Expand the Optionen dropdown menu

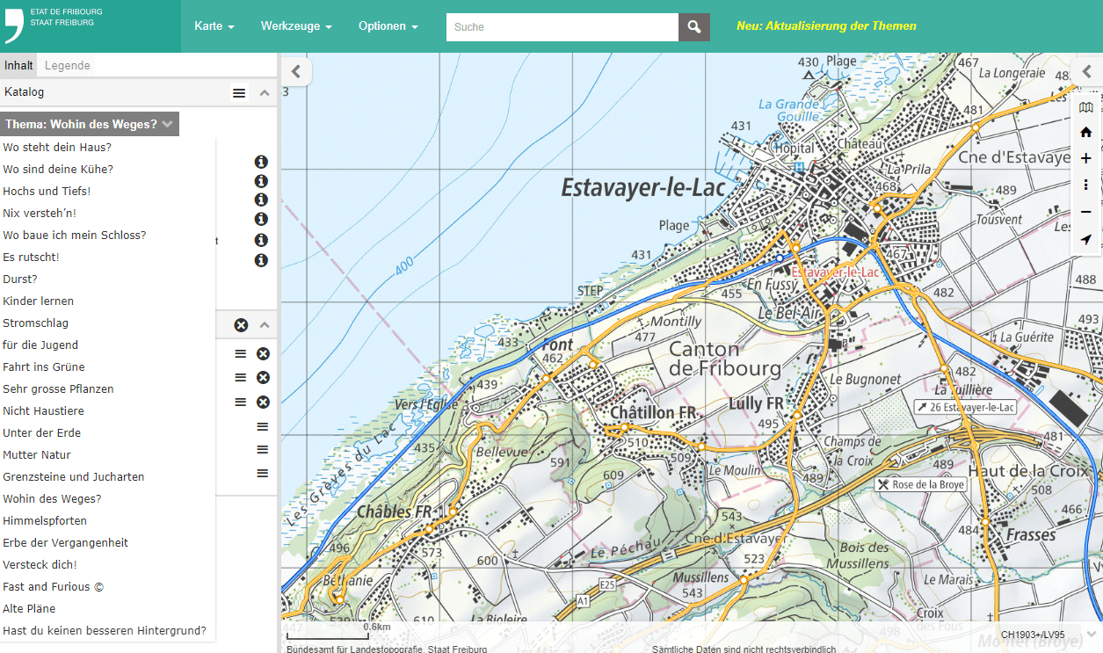[x=388, y=26]
